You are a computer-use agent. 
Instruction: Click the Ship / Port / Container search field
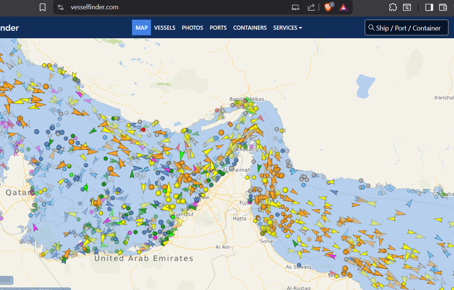(x=406, y=28)
